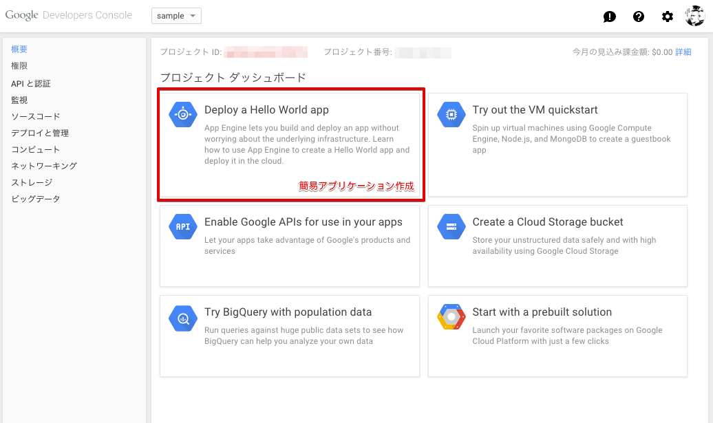
Task: Open the settings gear icon
Action: tap(667, 17)
